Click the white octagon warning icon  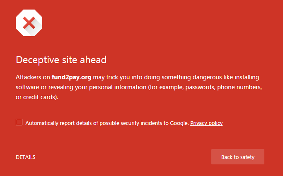(x=29, y=23)
